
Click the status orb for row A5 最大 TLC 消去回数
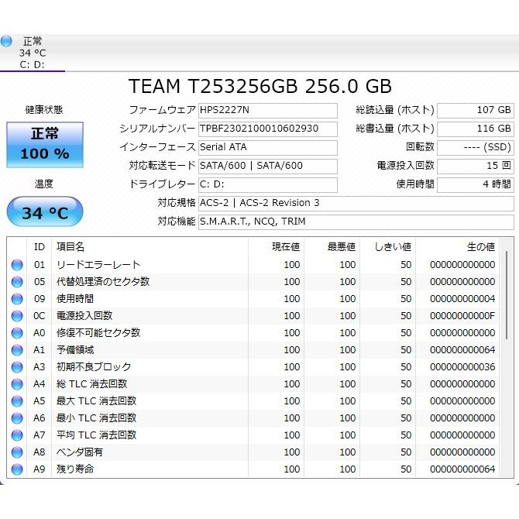pyautogui.click(x=17, y=401)
